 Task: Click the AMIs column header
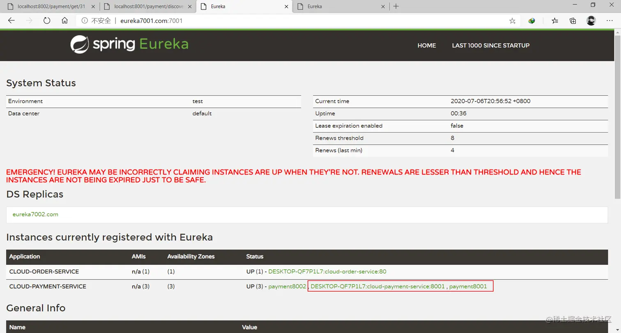tap(139, 256)
